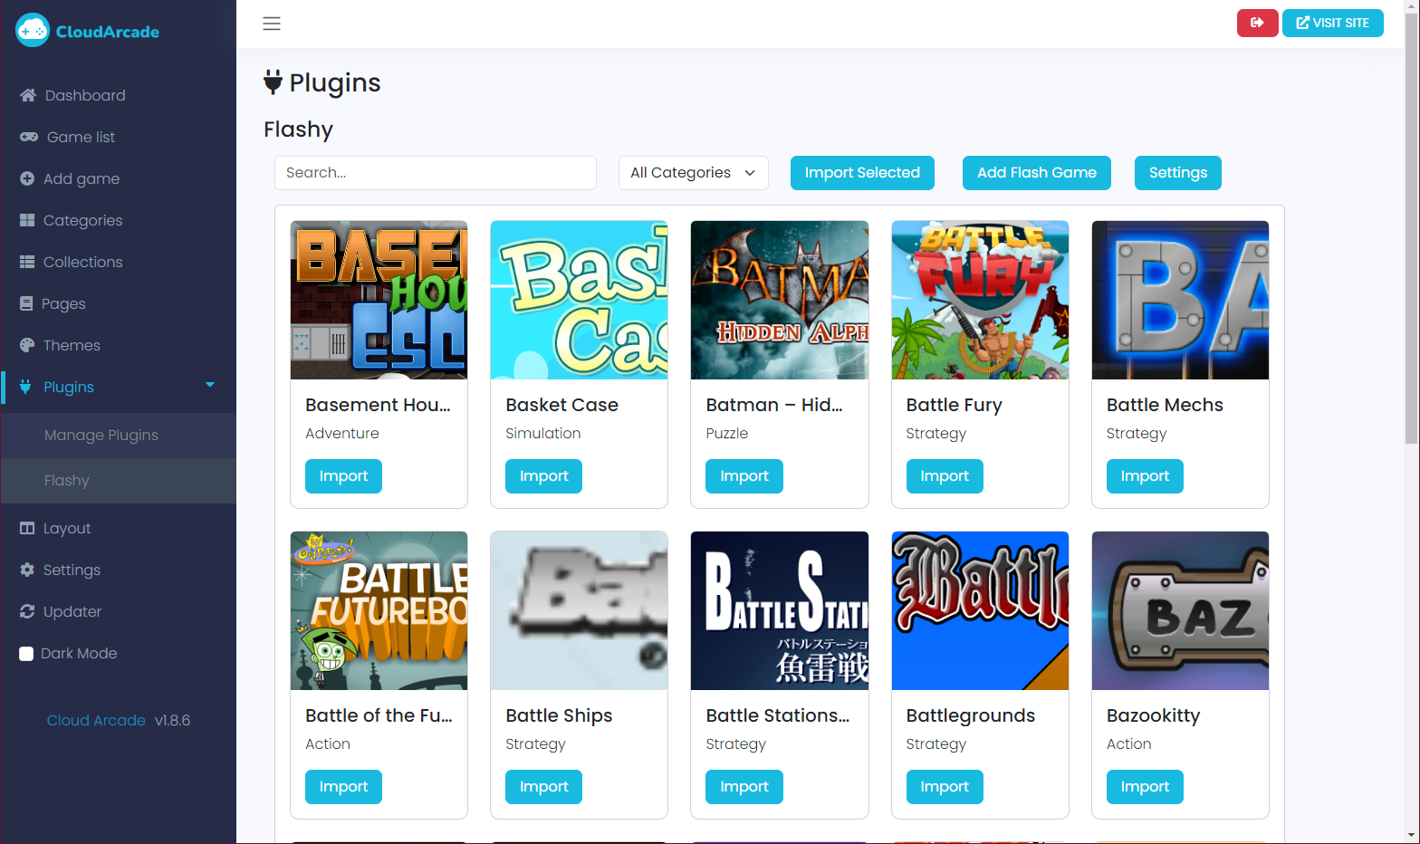
Task: Click the Categories grid icon
Action: point(27,220)
